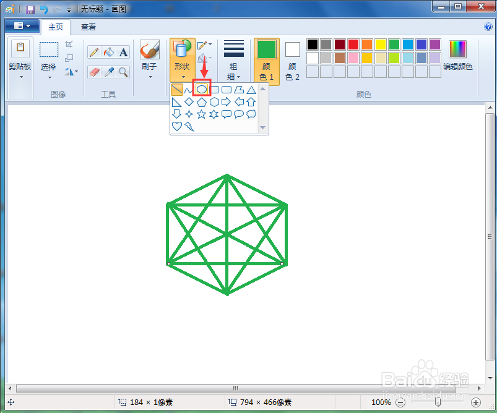Choose the Line shape in gallery

(176, 90)
